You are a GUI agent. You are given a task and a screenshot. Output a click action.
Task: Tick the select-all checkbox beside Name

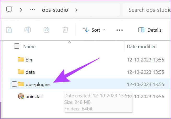(17, 46)
